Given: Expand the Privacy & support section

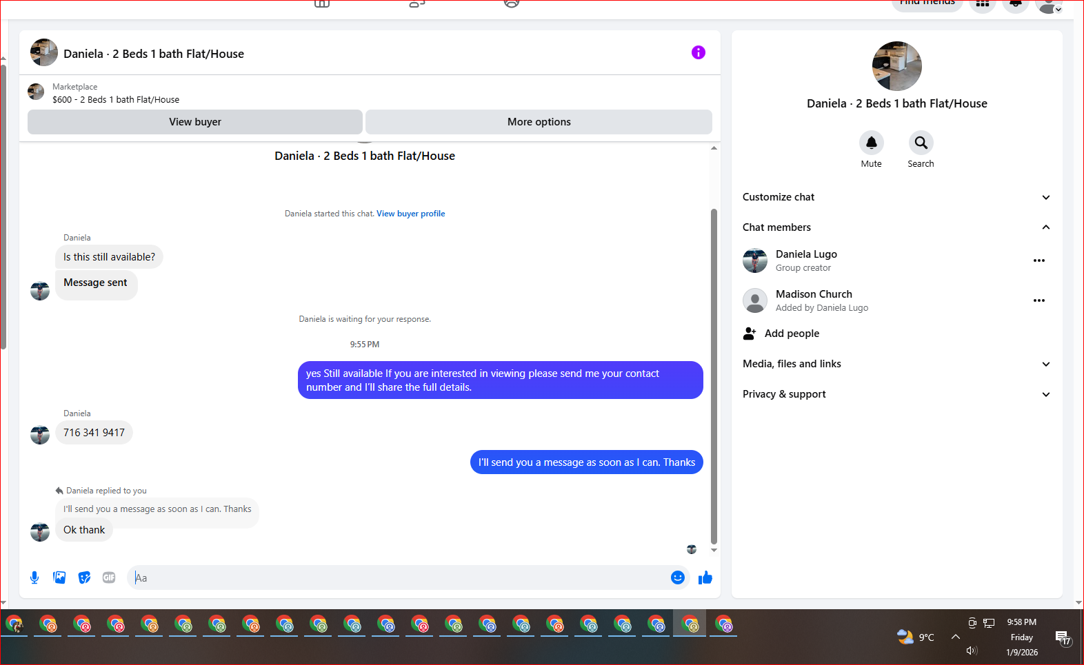Looking at the screenshot, I should pyautogui.click(x=896, y=394).
